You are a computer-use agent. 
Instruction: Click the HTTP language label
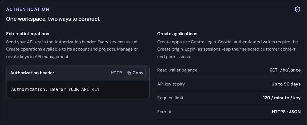pyautogui.click(x=116, y=73)
